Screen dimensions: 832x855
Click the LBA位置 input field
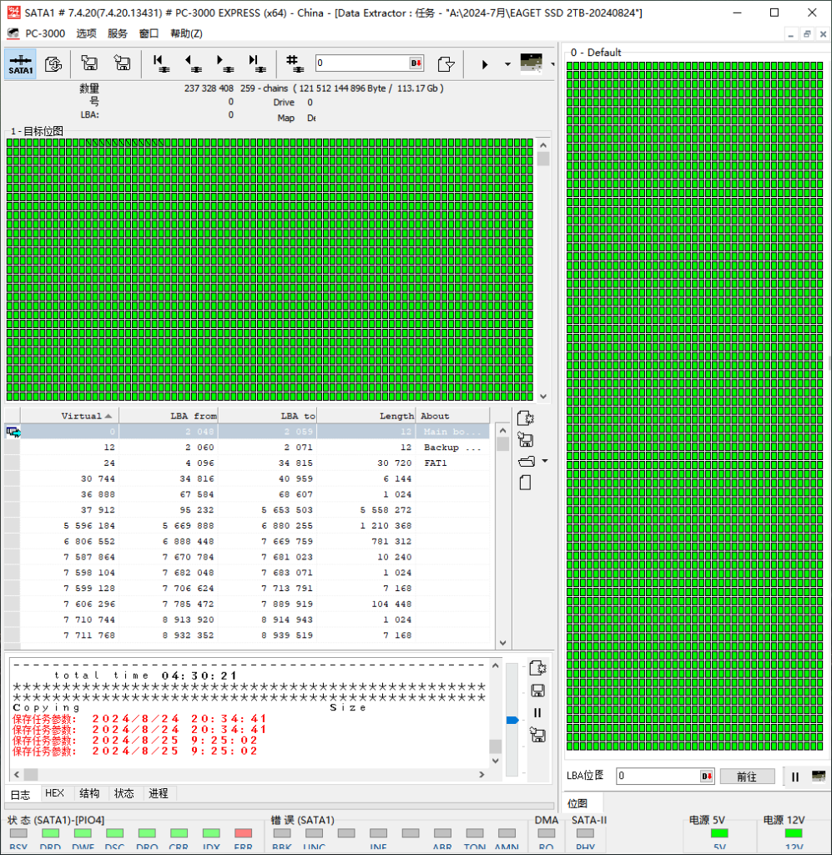(659, 777)
